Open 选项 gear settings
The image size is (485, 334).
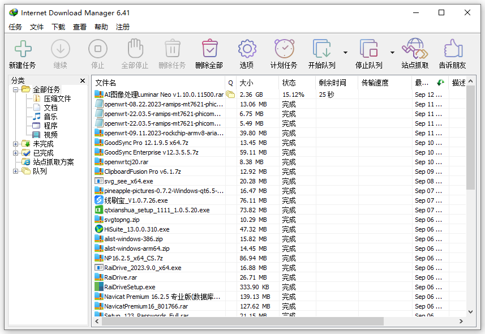pyautogui.click(x=247, y=49)
